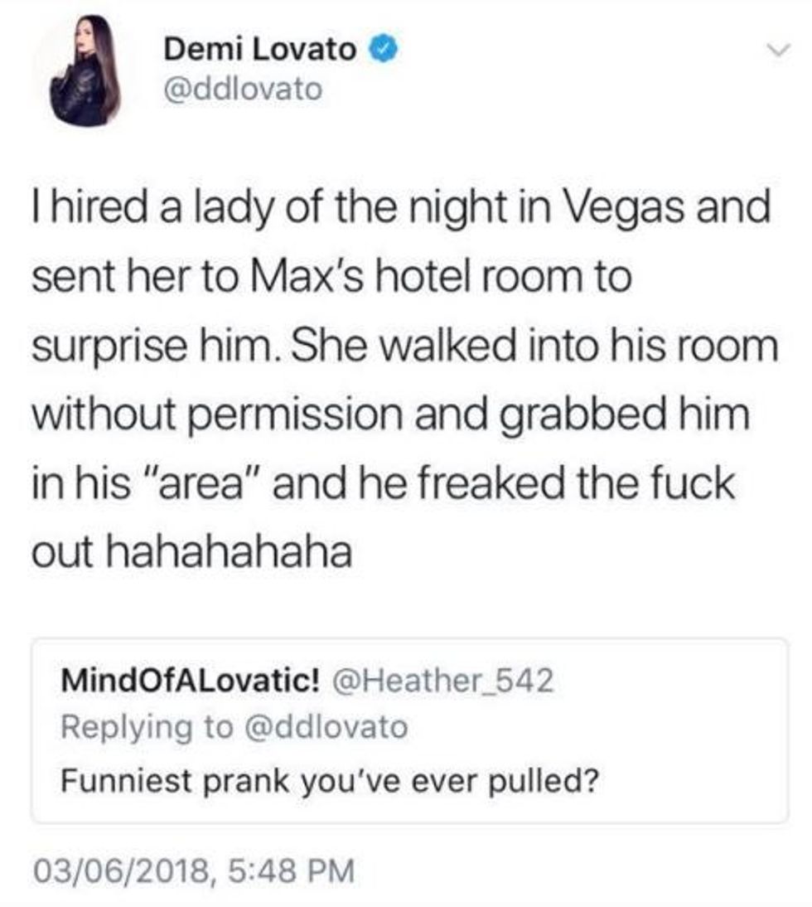Select the "Funniest prank you've ever pulled?" text
This screenshot has height=907, width=812.
(330, 781)
